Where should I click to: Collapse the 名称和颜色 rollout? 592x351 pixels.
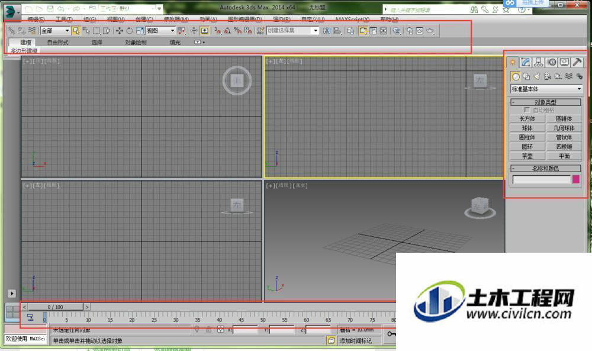click(x=546, y=168)
